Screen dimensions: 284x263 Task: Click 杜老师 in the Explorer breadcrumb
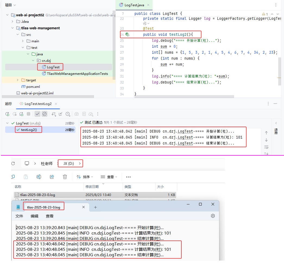[x=47, y=163]
